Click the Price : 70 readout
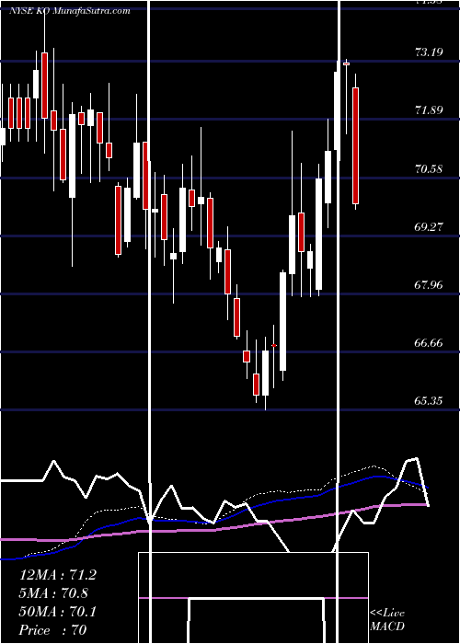The height and width of the screenshot is (644, 460). (x=53, y=630)
